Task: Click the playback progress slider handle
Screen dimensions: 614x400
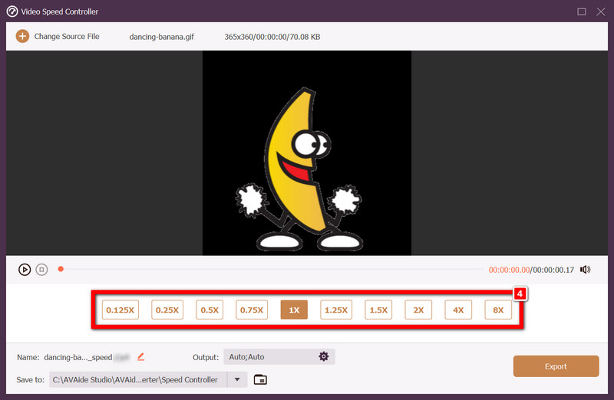Action: point(61,269)
